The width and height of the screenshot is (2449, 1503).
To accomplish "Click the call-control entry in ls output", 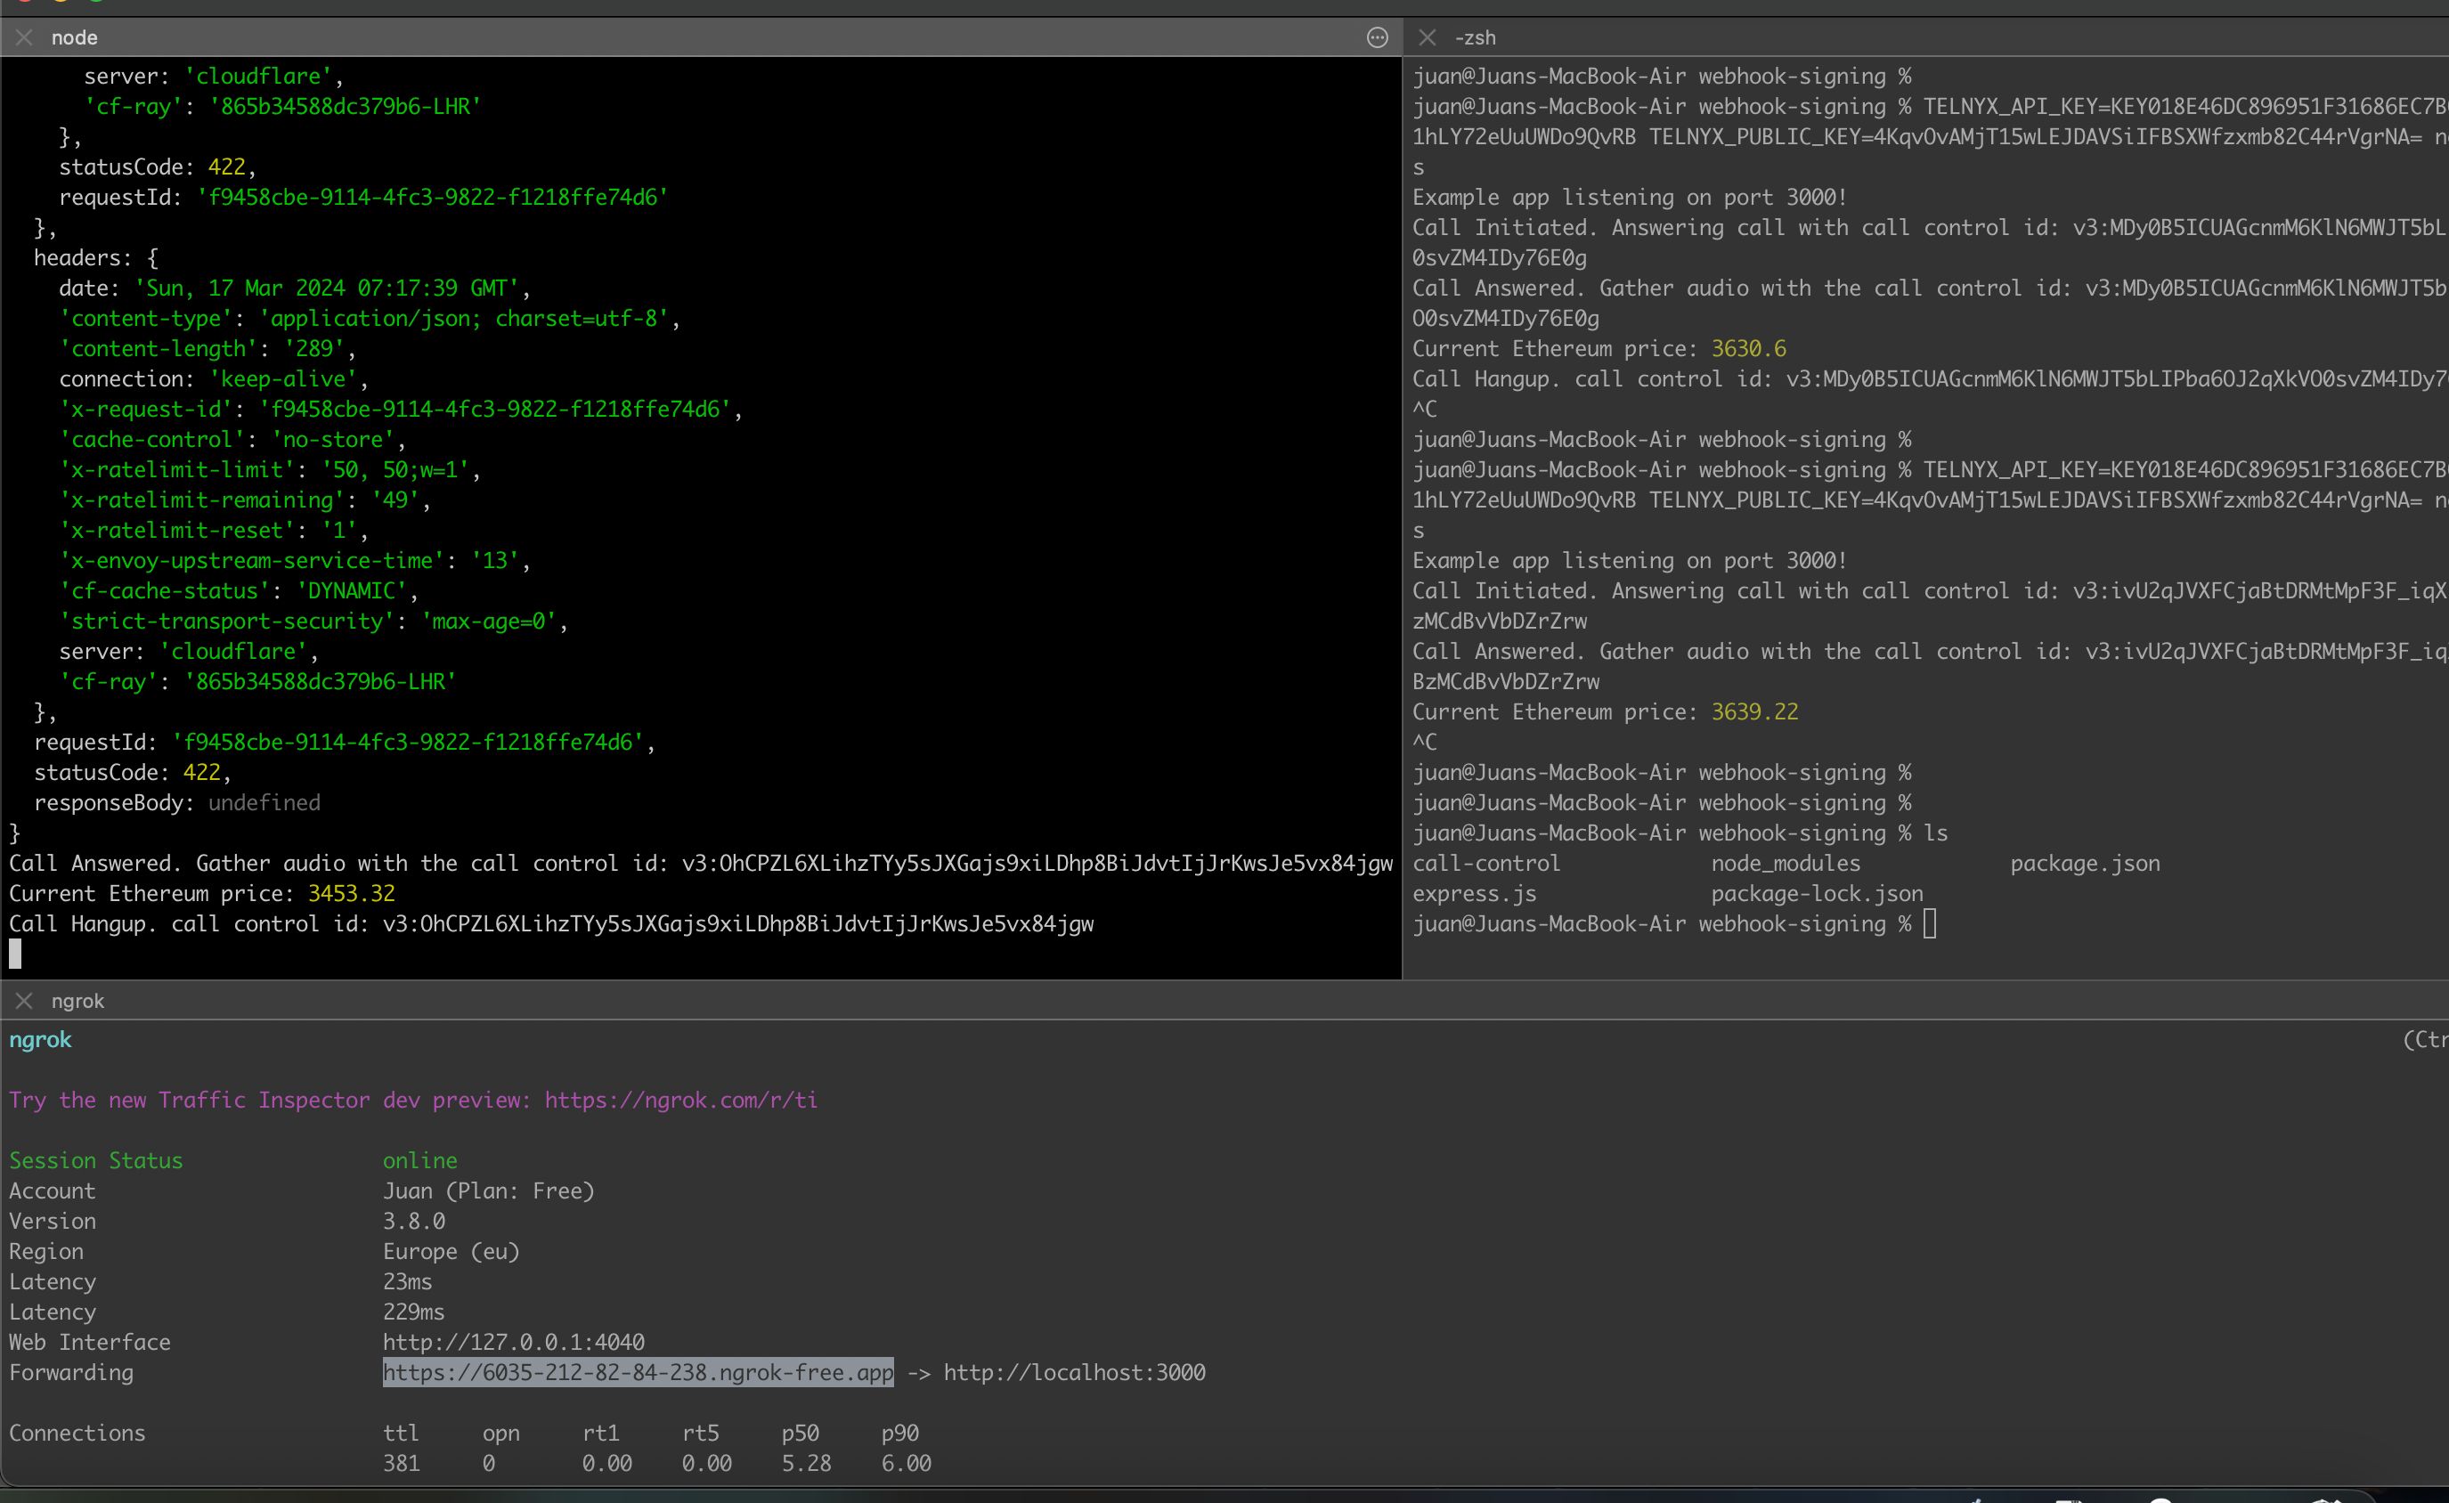I will (x=1487, y=863).
